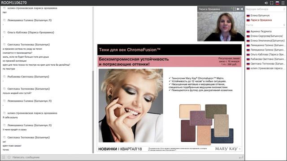Image resolution: width=287 pixels, height=161 pixels.
Task: Click chat message 'лосьон жидкий или густой?'
Action: tap(17, 93)
